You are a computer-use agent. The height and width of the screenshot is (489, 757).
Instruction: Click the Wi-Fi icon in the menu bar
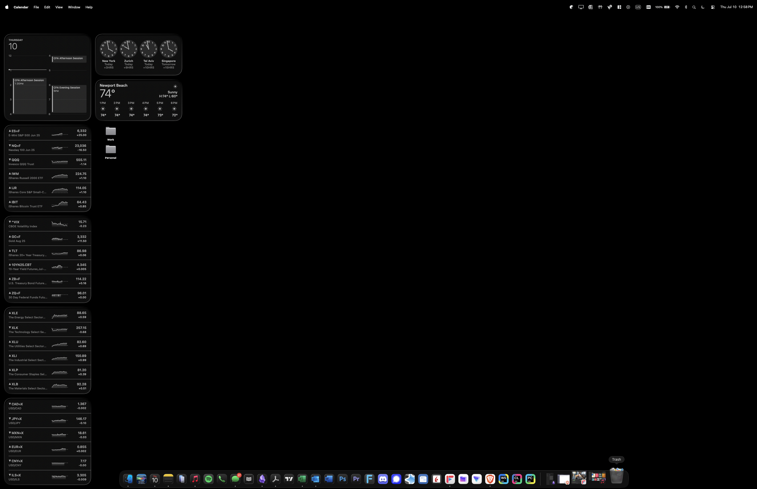tap(677, 7)
